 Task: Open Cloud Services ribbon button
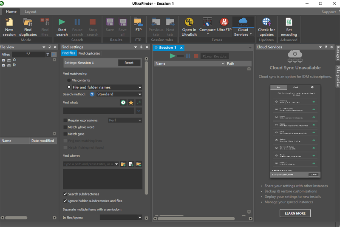point(243,27)
